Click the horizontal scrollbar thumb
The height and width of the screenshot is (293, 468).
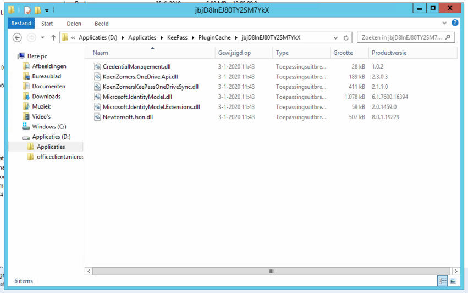coord(271,271)
